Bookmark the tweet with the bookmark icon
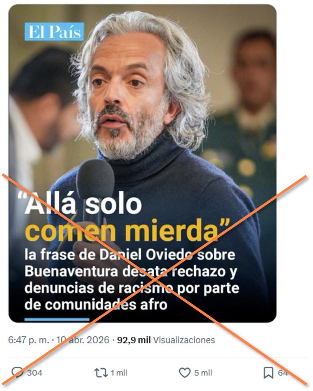 pyautogui.click(x=268, y=373)
